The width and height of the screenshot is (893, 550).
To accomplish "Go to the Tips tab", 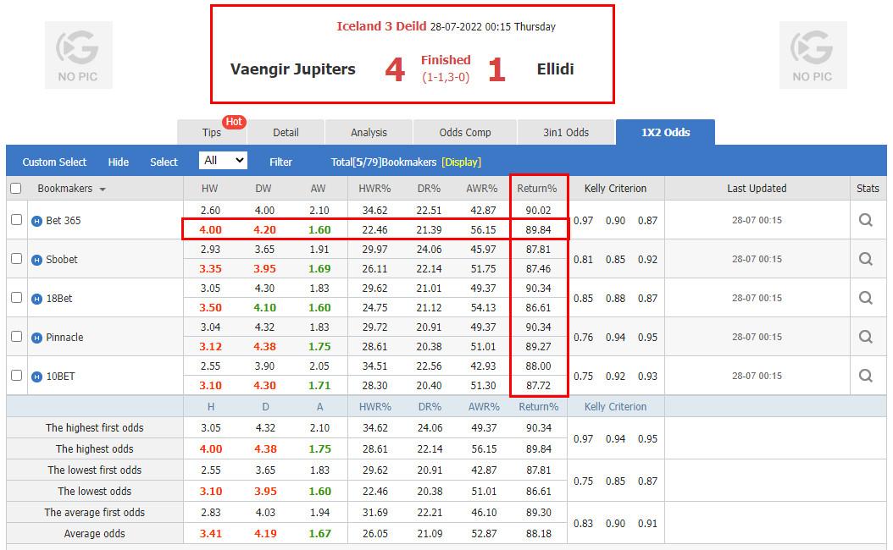I will (212, 132).
